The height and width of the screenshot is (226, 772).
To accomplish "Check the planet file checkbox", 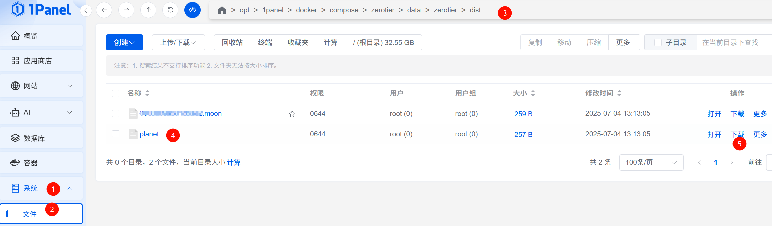I will point(116,134).
